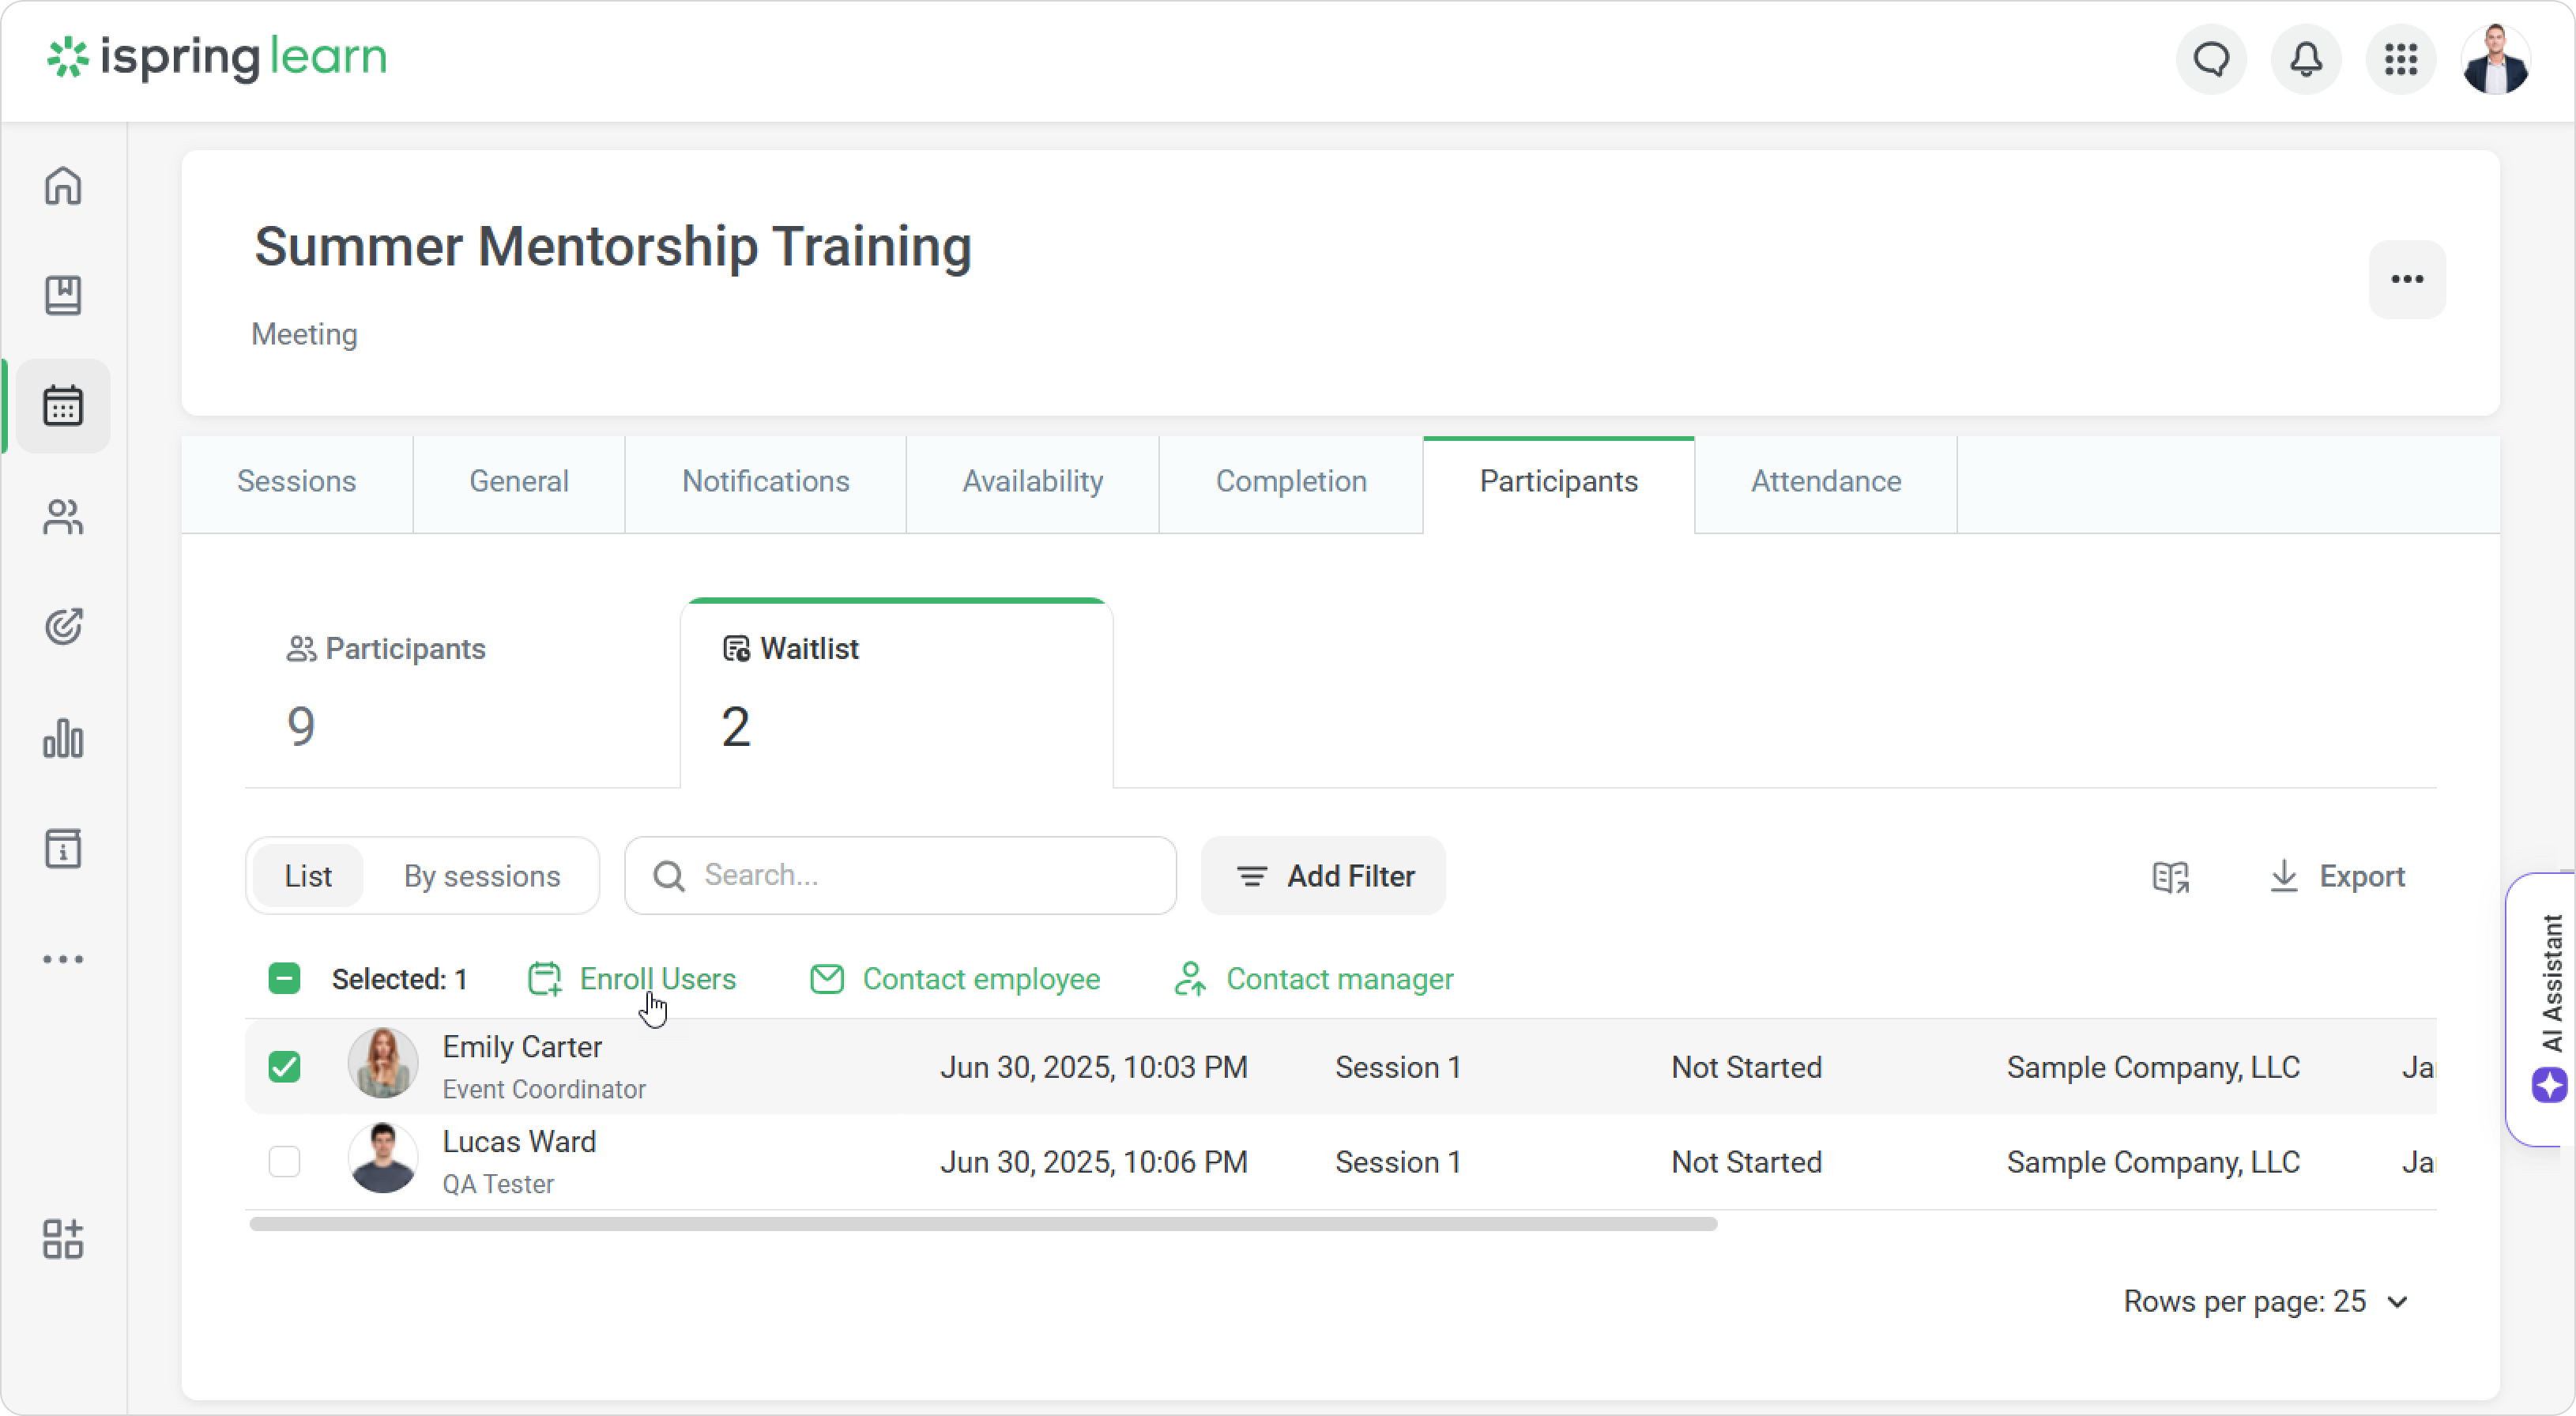This screenshot has height=1416, width=2576.
Task: Click the Add Filter button
Action: pyautogui.click(x=1323, y=877)
